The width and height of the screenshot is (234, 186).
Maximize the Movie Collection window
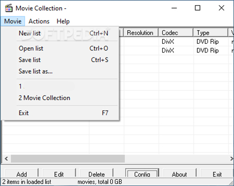(197, 8)
